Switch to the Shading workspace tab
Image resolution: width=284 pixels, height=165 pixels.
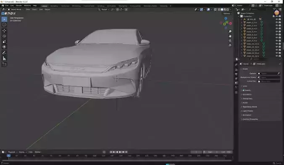101,6
